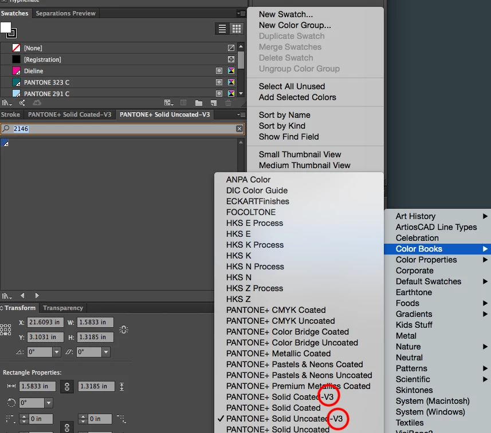Open Swatch Libraries menu in Swatches panel
The width and height of the screenshot is (491, 433).
6,102
